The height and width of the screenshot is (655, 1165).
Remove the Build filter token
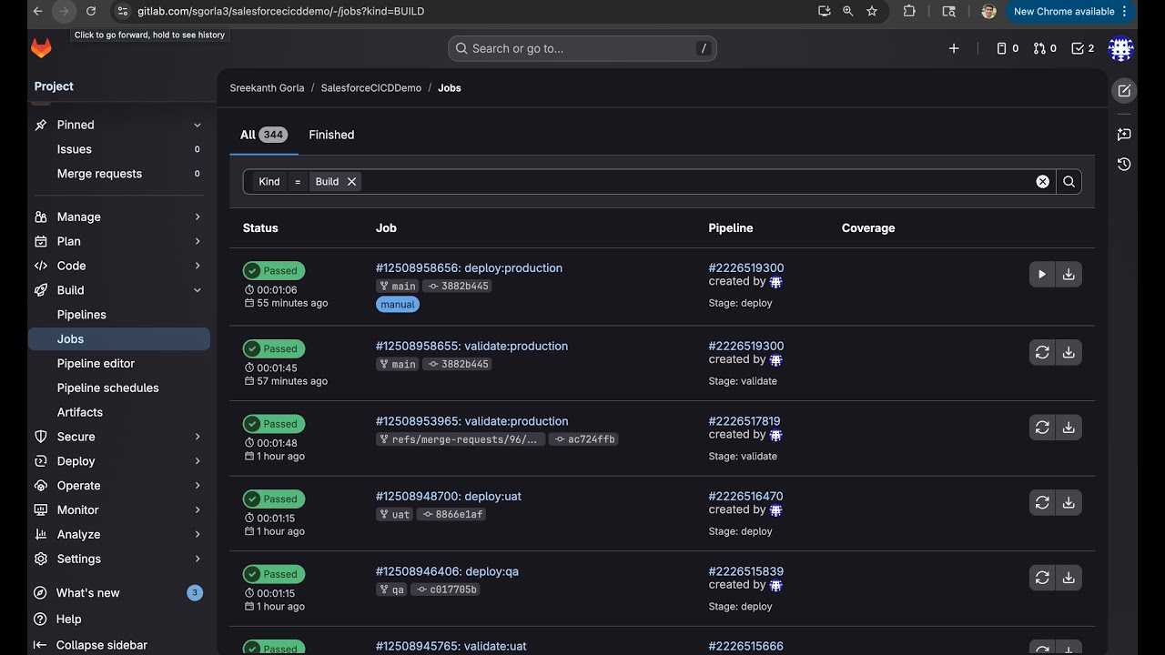click(351, 181)
